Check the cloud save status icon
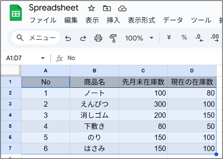Screen dimensions: 223x159 tap(122, 9)
